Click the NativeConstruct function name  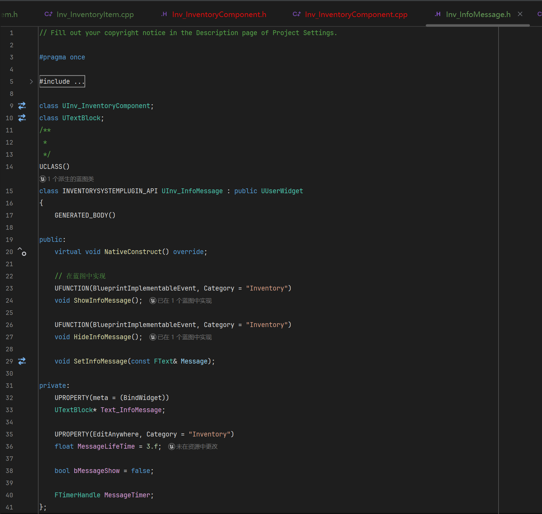133,252
